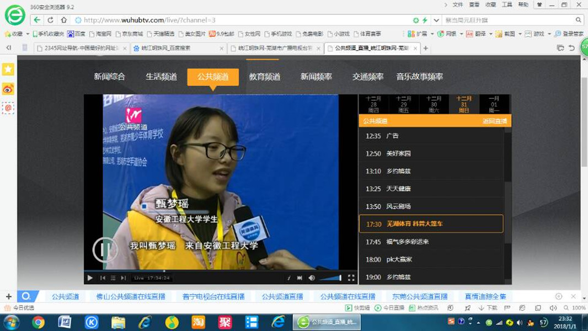Screen dimensions: 588x331
Task: Mute the video using the speaker icon
Action: pyautogui.click(x=312, y=278)
